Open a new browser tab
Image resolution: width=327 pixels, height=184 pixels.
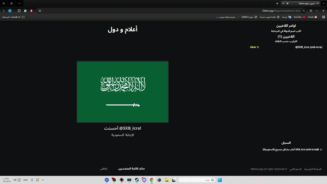[277, 3]
